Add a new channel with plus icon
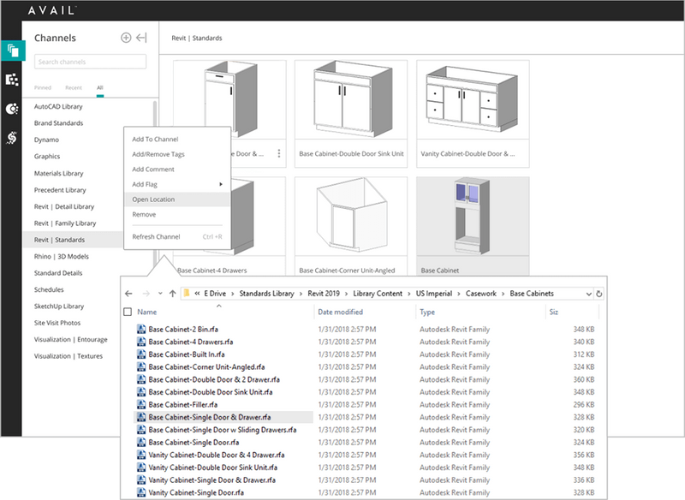The width and height of the screenshot is (685, 500). pos(126,38)
